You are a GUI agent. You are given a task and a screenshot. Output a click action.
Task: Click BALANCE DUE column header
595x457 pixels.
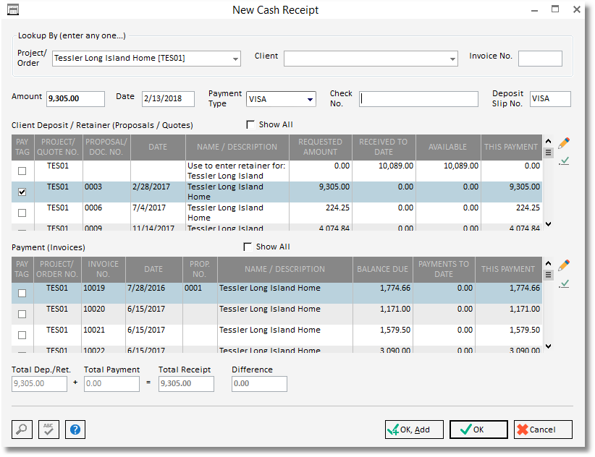point(382,269)
